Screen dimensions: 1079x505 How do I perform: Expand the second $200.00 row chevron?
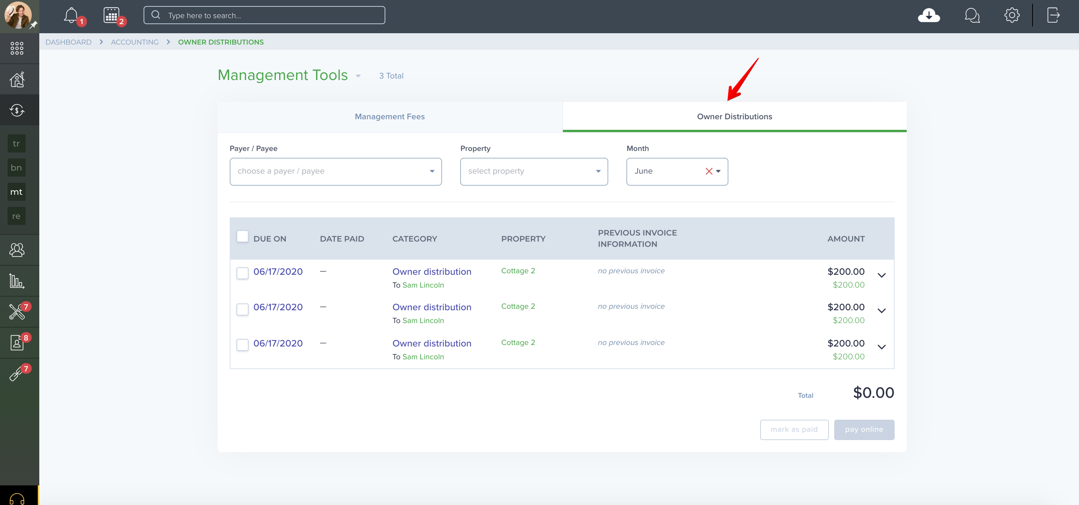coord(882,311)
